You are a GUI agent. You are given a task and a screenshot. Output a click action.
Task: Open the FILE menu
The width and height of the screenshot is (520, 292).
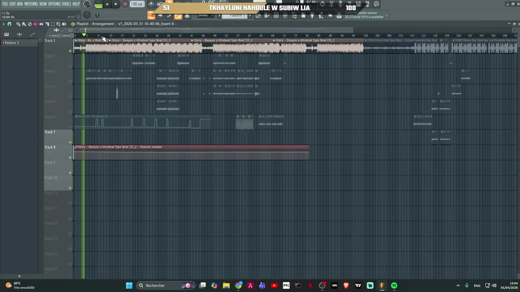coord(5,4)
